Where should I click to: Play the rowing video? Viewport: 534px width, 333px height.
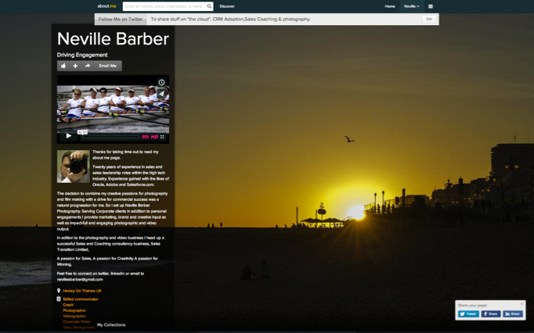tap(69, 136)
